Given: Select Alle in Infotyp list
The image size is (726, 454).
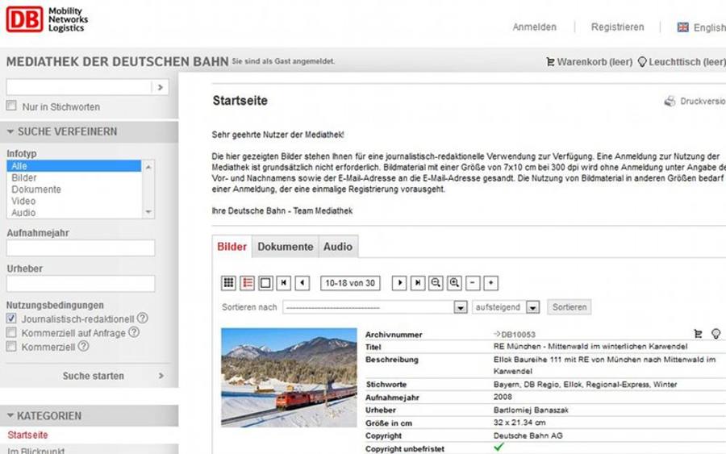Looking at the screenshot, I should [73, 165].
